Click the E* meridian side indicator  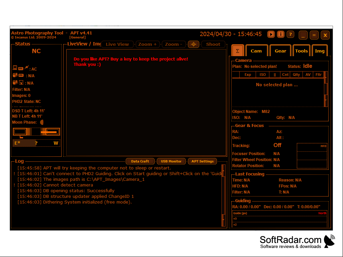click(x=17, y=143)
